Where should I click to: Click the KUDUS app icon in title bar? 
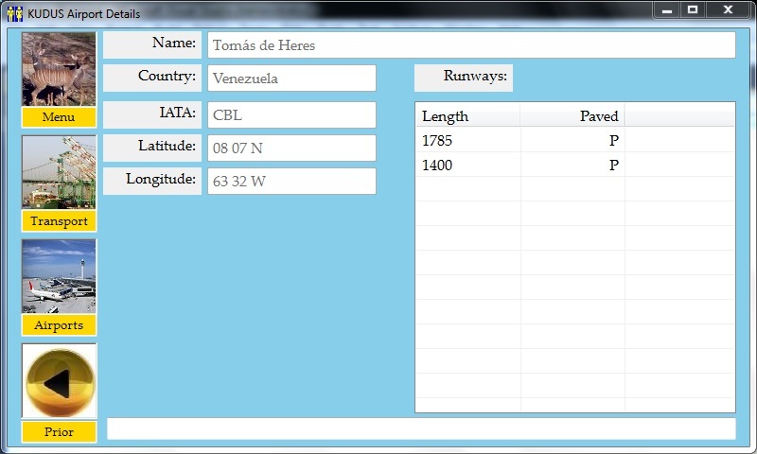(14, 13)
